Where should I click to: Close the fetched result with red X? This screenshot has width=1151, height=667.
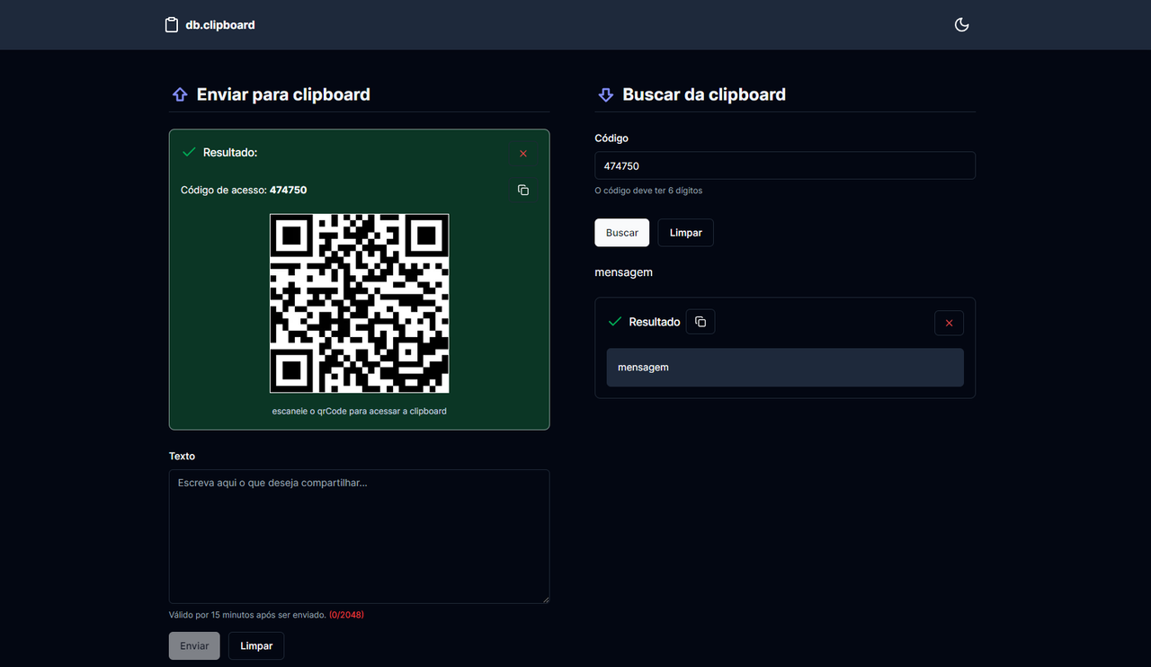click(949, 323)
